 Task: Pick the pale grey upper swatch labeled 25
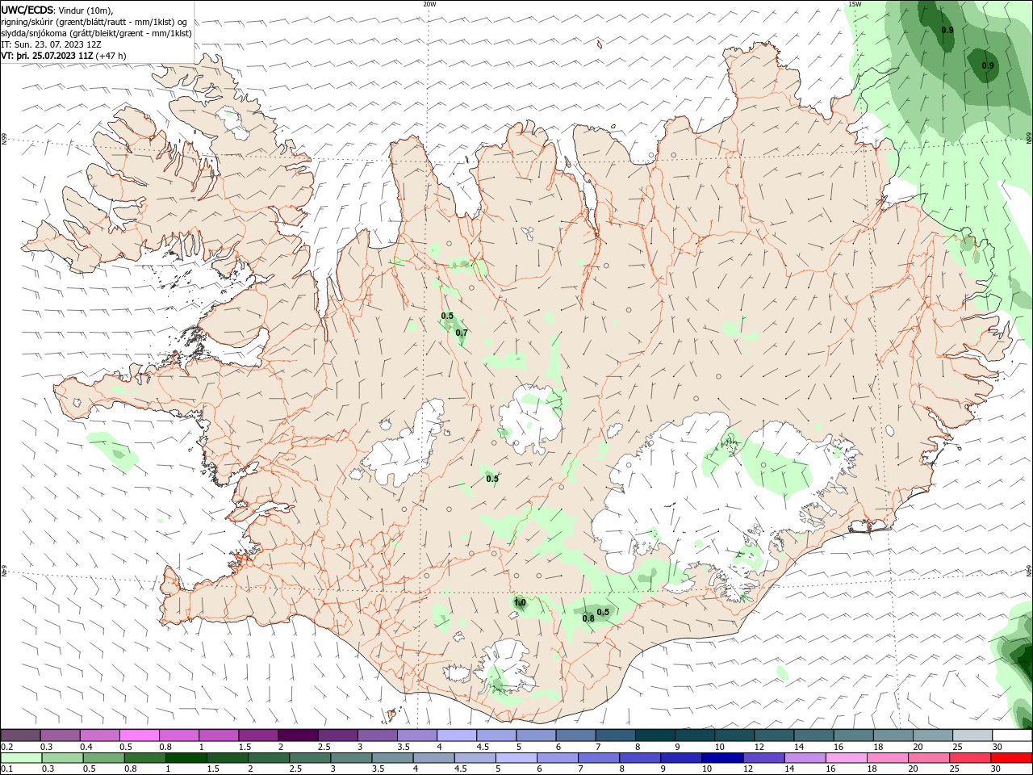pyautogui.click(x=973, y=735)
